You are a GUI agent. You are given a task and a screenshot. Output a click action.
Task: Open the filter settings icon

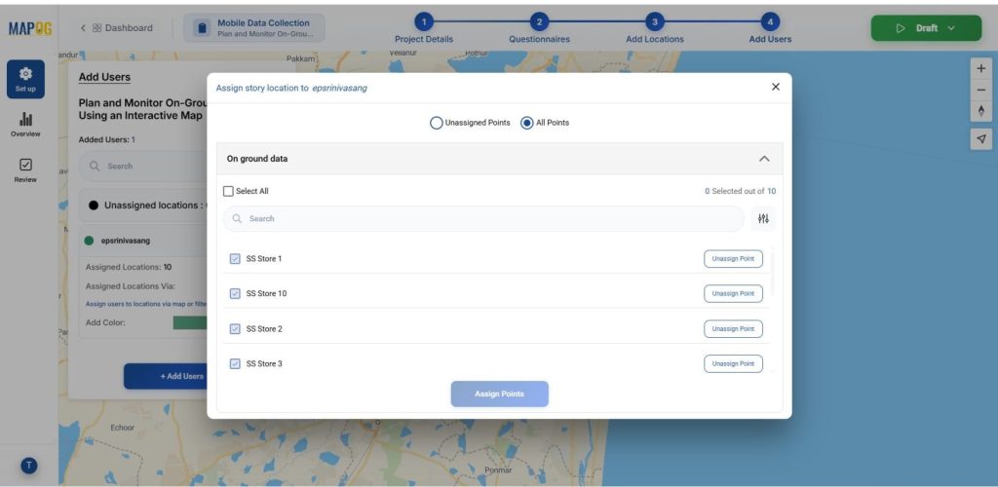click(x=763, y=219)
